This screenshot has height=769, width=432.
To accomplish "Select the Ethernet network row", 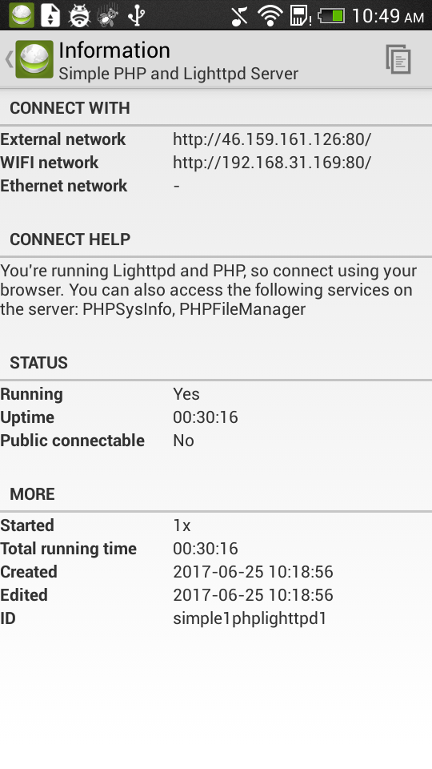I will coord(216,186).
